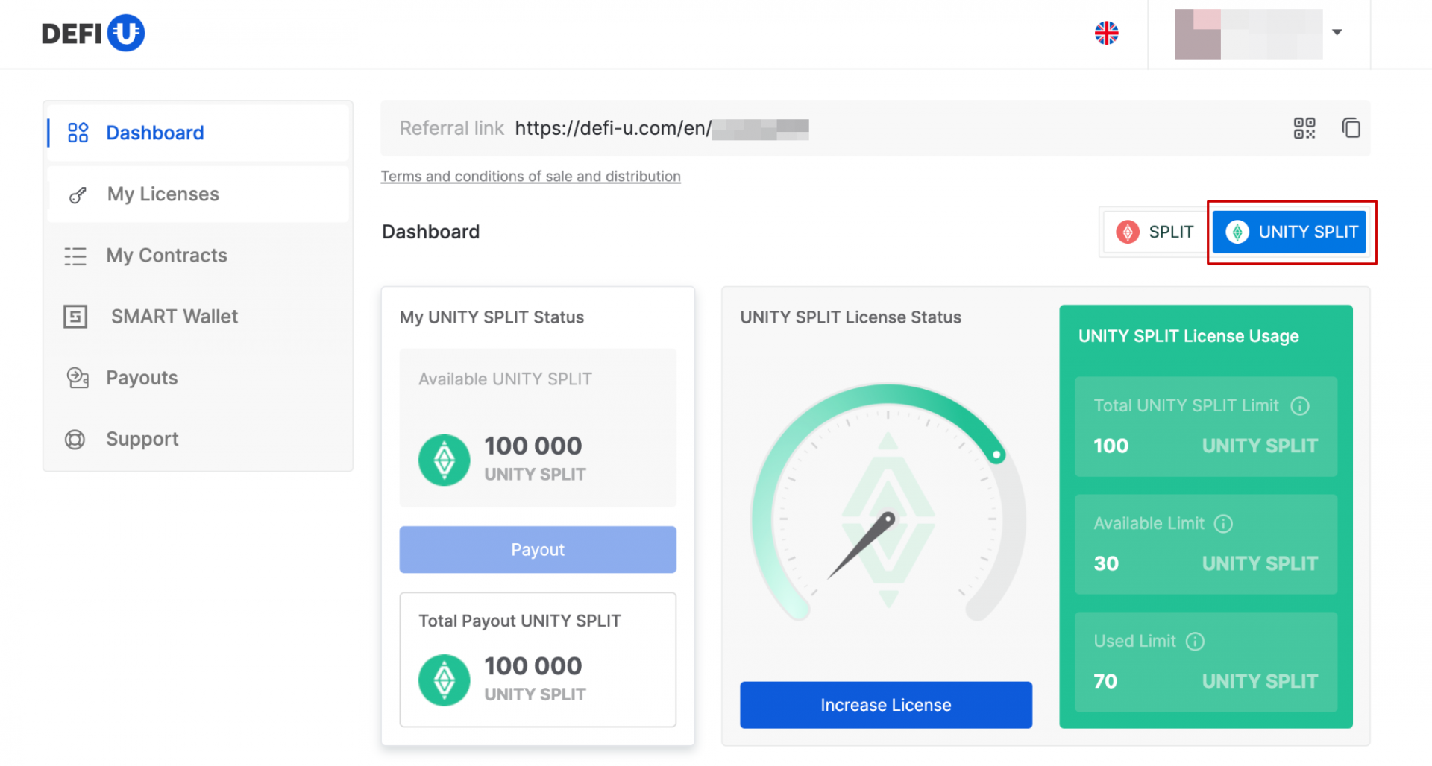Select Payouts in the sidebar

click(x=142, y=378)
